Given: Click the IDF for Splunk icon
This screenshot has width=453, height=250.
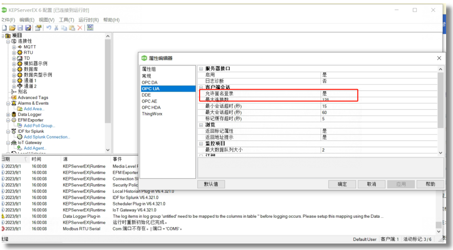Looking at the screenshot, I should 14,131.
